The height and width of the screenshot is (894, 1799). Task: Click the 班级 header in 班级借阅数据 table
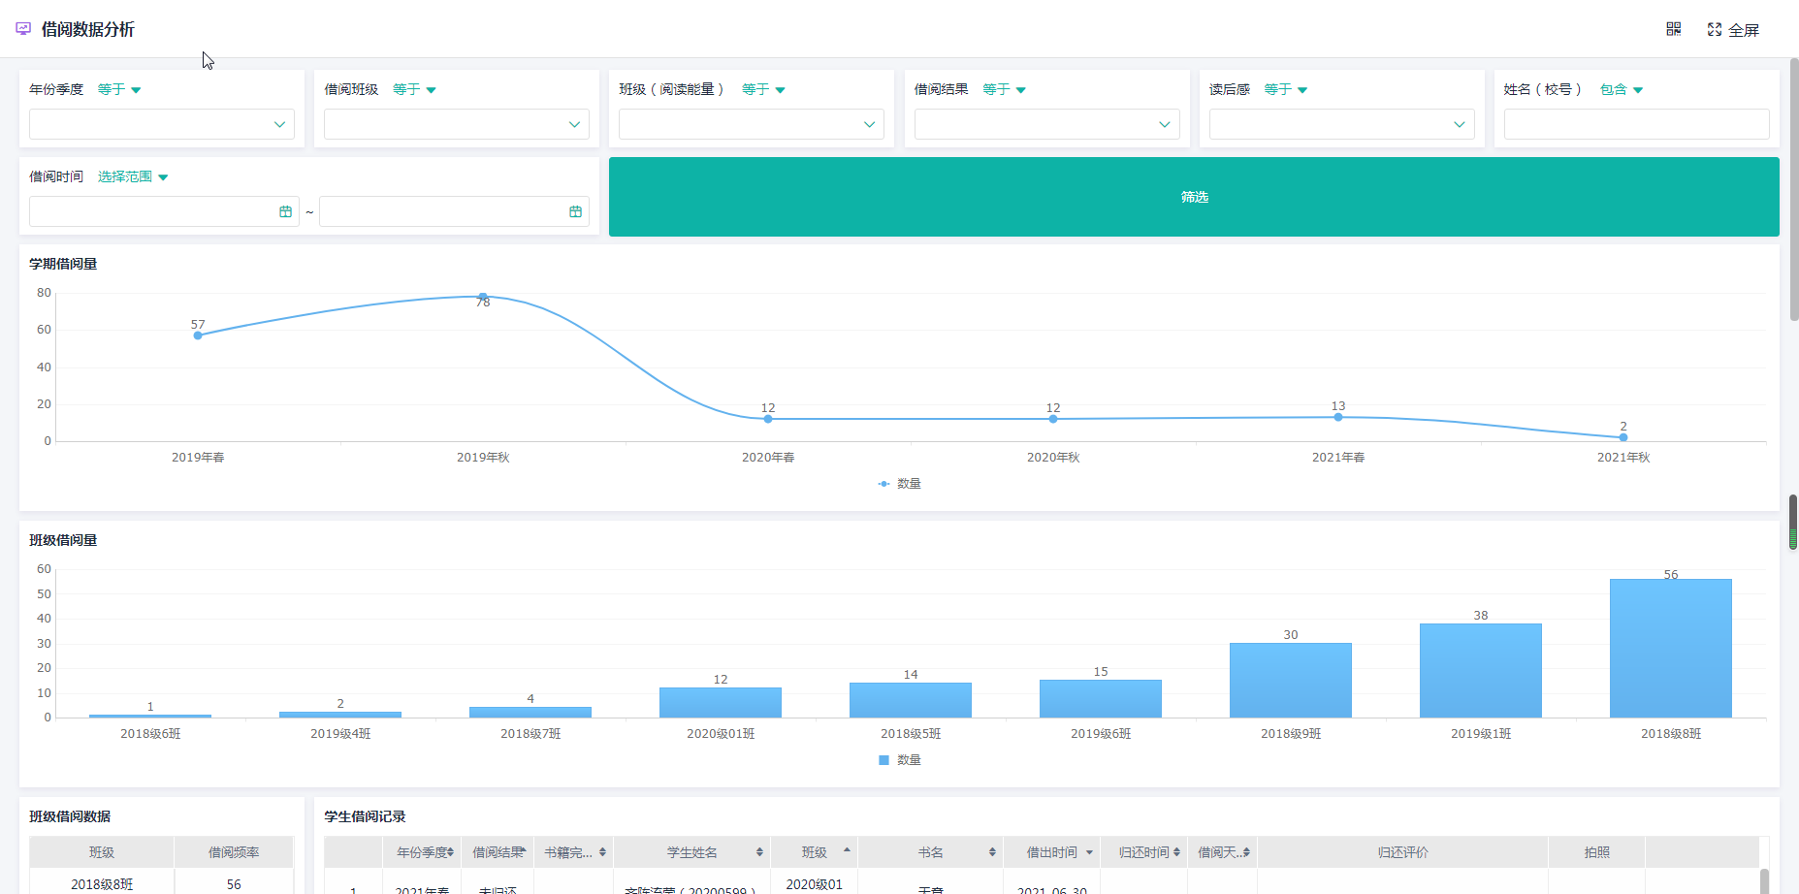[102, 852]
